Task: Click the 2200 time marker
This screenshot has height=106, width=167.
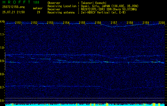Action: 162,23
